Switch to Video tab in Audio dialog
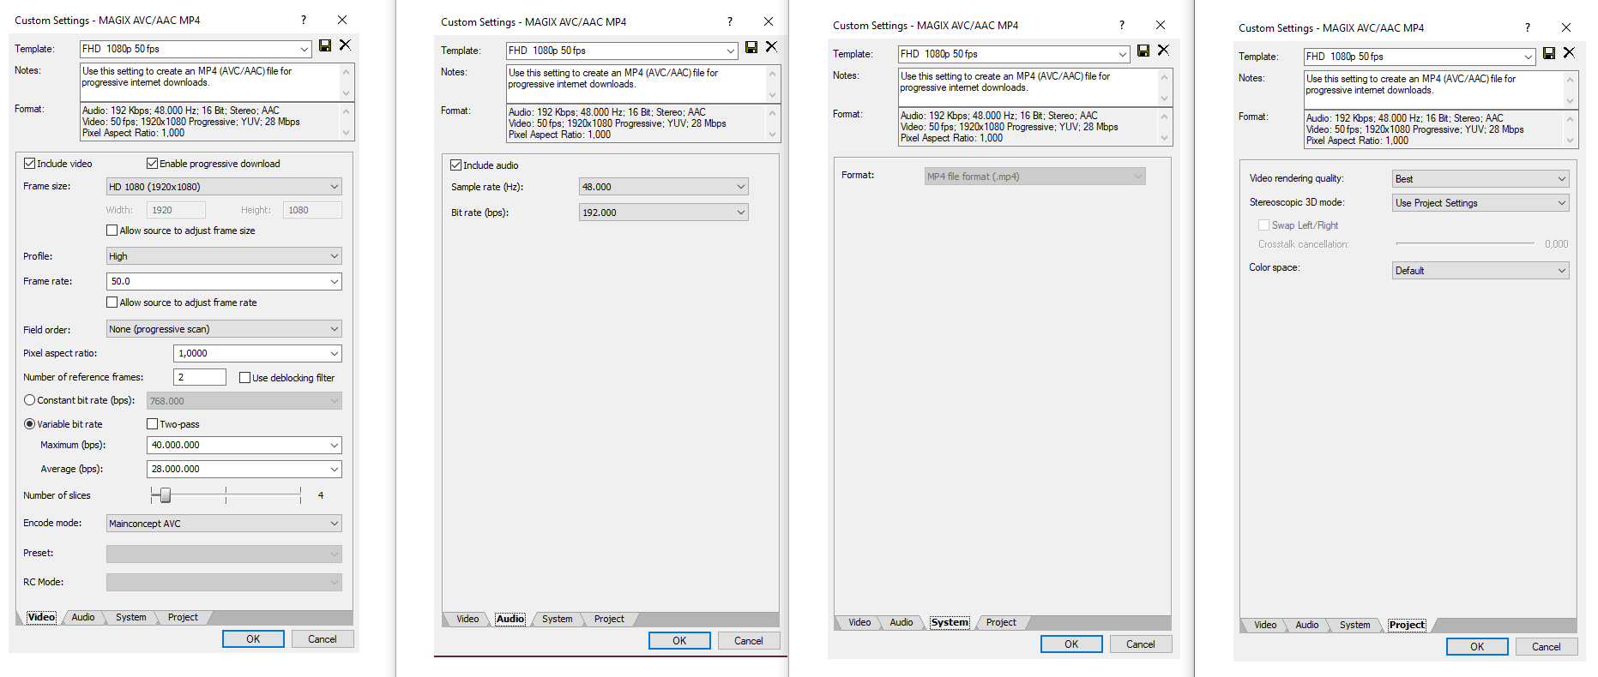The image size is (1598, 677). point(467,619)
